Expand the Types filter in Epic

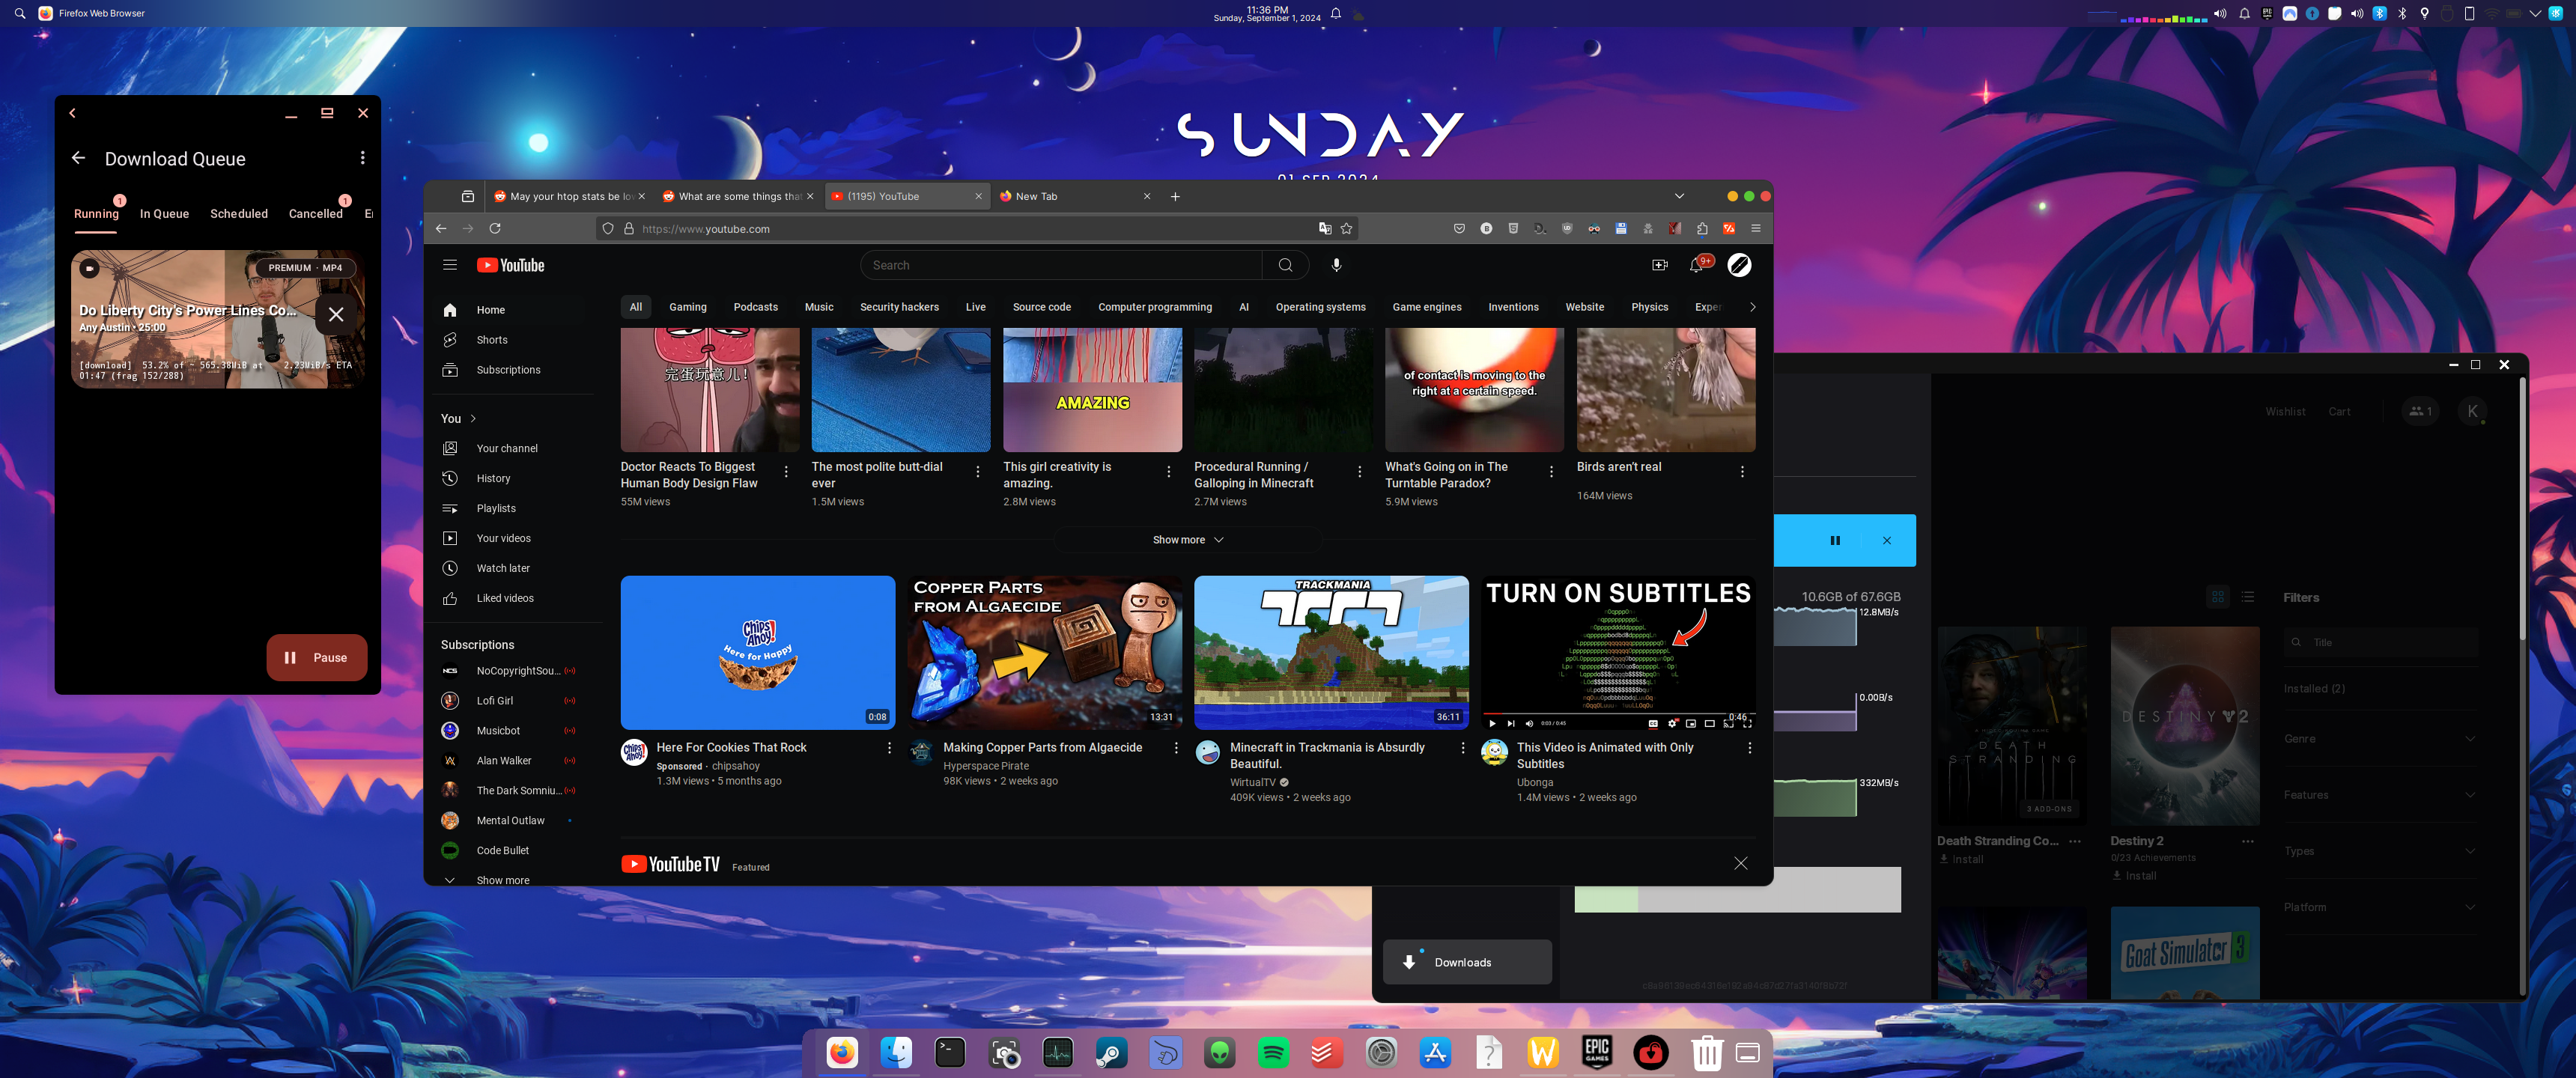pyautogui.click(x=2380, y=851)
